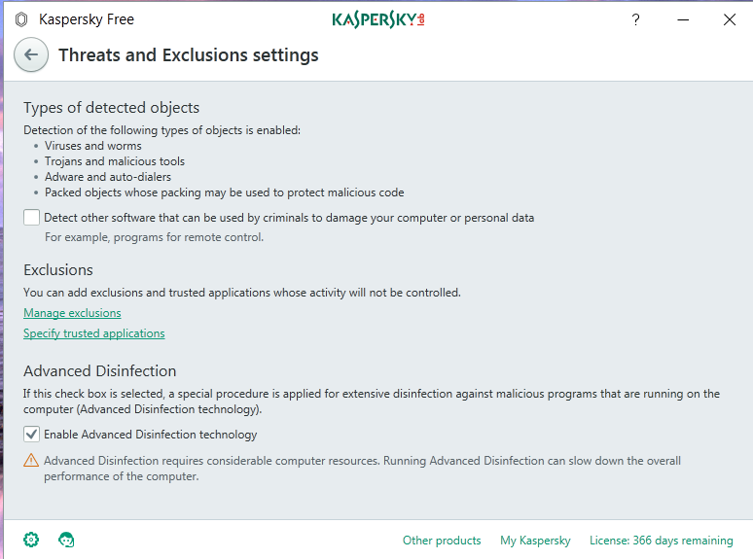The width and height of the screenshot is (753, 559).
Task: Click the Trojans and malicious tools item
Action: click(115, 161)
